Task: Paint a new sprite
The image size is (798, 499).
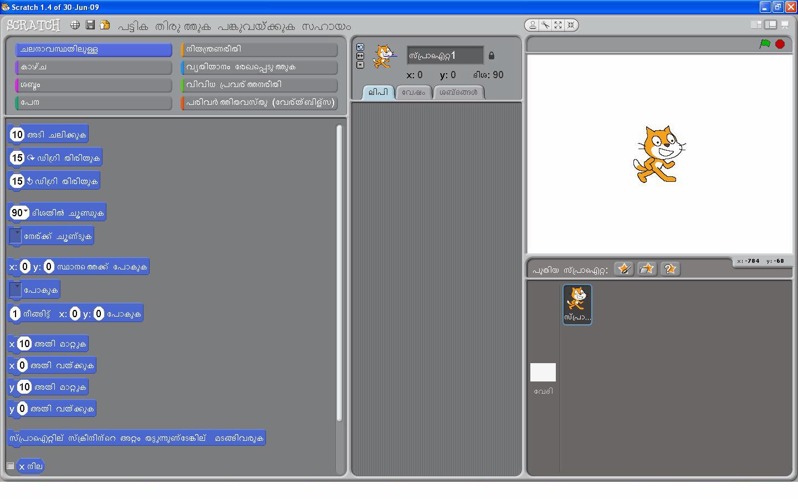Action: pyautogui.click(x=624, y=269)
